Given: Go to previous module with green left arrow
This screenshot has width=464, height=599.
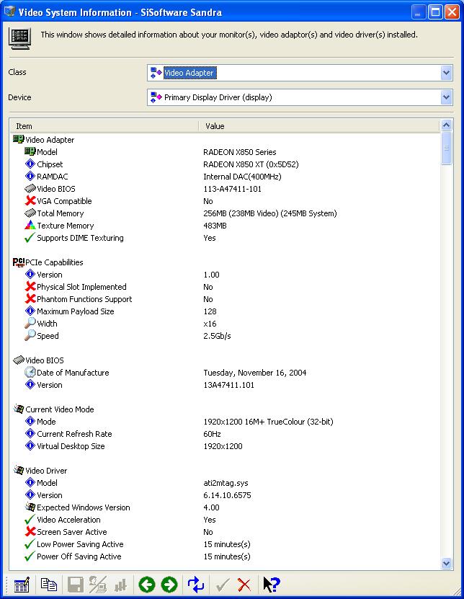Looking at the screenshot, I should pyautogui.click(x=147, y=585).
